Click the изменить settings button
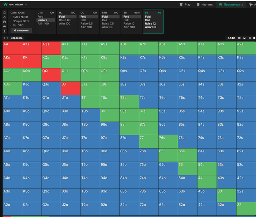Viewport: 256px width, 217px height. [21, 30]
